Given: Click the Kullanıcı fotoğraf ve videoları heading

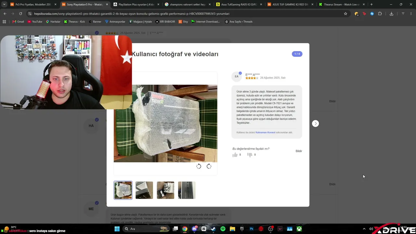Looking at the screenshot, I should click(175, 54).
